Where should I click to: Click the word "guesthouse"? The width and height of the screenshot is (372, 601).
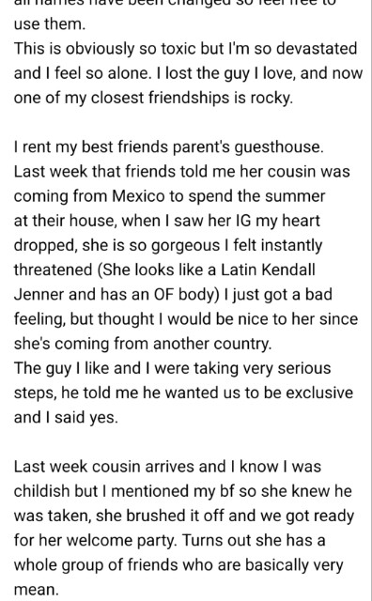[x=279, y=147]
